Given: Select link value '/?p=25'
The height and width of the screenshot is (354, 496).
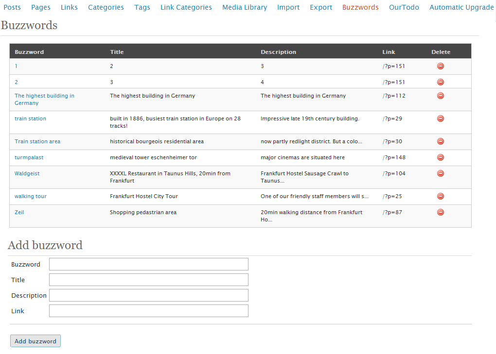Looking at the screenshot, I should [x=392, y=196].
